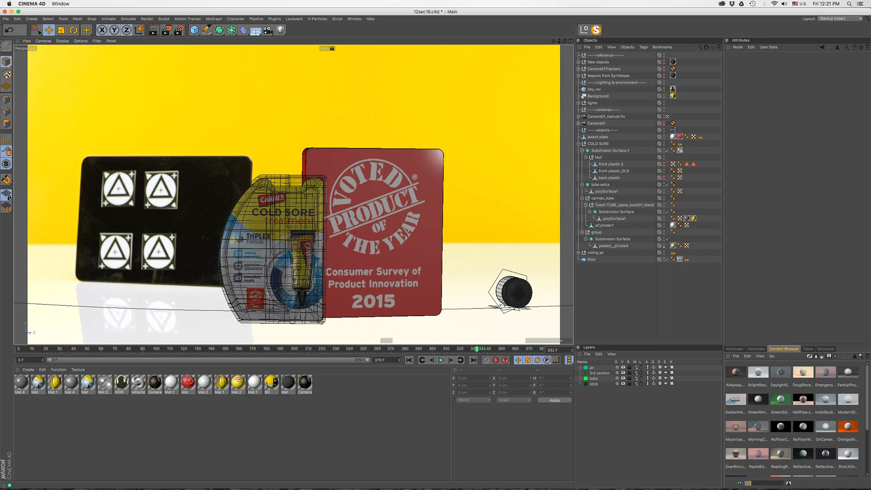Viewport: 871px width, 490px height.
Task: Render the active view
Action: 153,30
